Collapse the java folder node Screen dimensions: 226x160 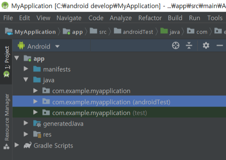[x=26, y=80]
